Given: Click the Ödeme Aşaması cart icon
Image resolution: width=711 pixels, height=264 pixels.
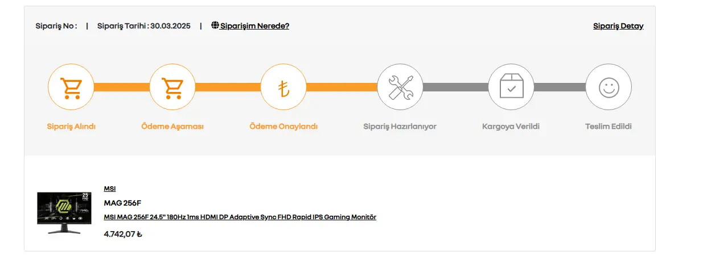Looking at the screenshot, I should [x=172, y=87].
